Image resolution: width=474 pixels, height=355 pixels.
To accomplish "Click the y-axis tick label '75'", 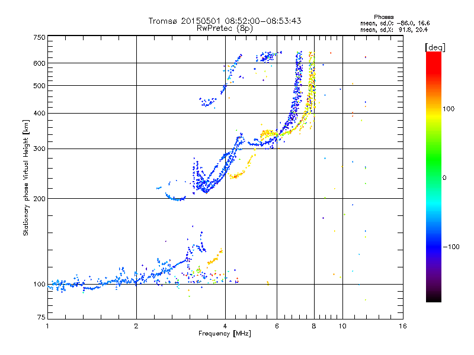I will [41, 317].
